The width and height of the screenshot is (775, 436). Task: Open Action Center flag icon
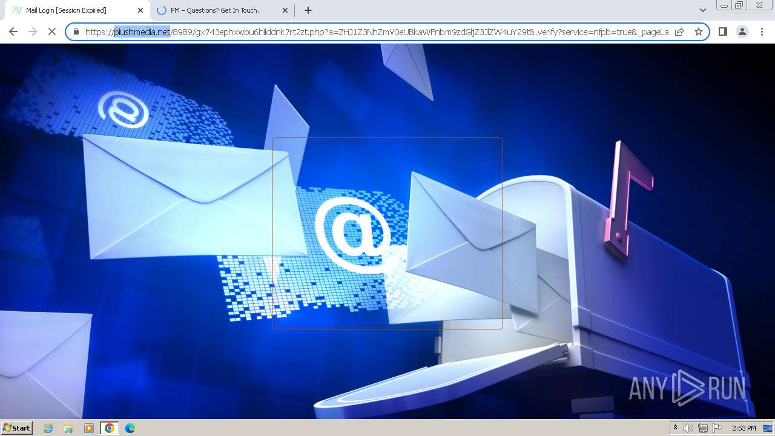coord(717,428)
